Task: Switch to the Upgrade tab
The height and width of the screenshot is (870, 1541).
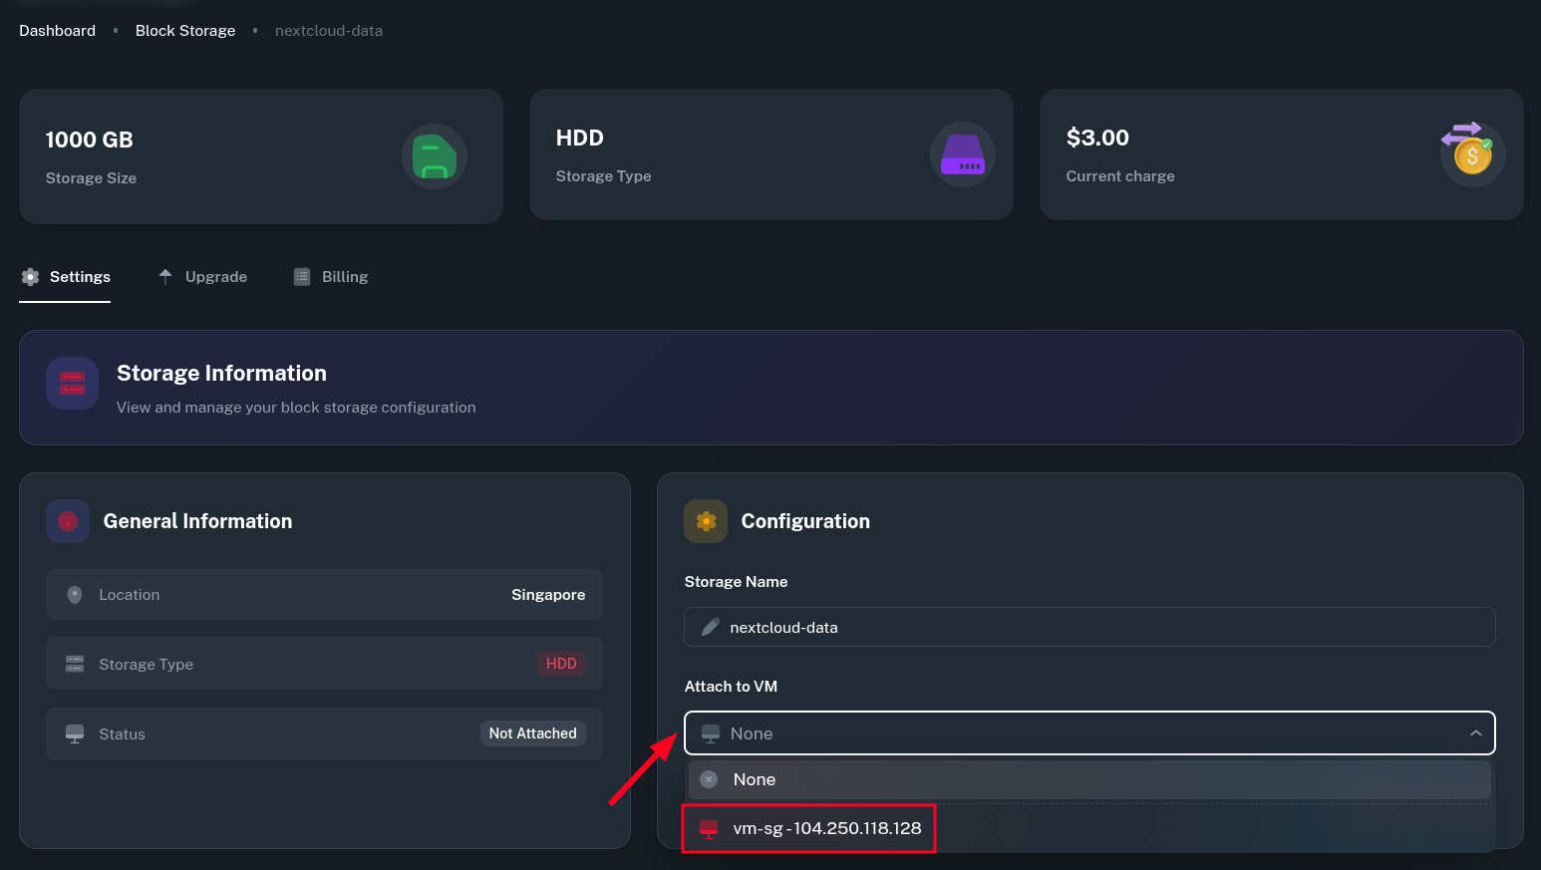Action: pos(203,277)
